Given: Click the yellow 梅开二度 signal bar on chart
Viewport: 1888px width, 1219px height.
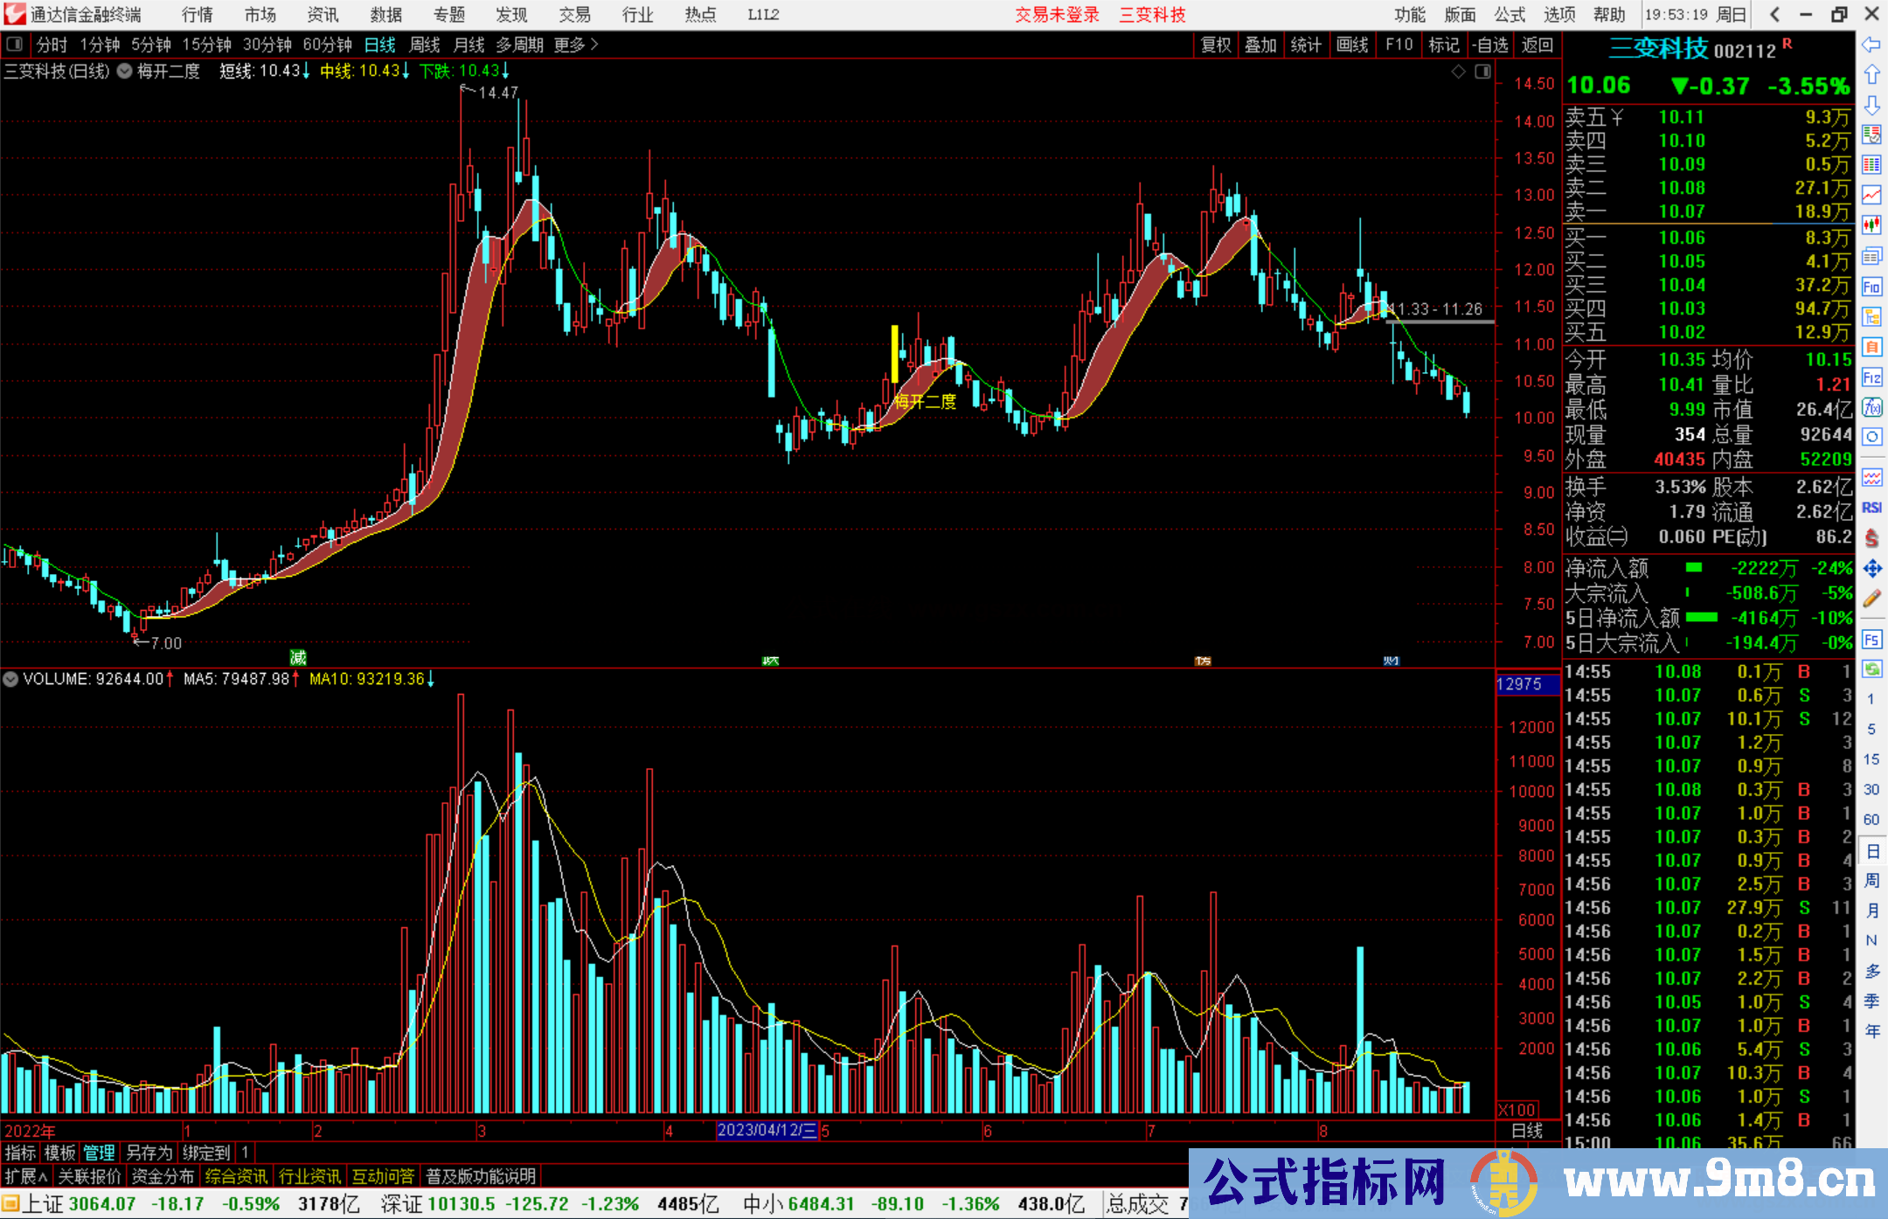Looking at the screenshot, I should (894, 354).
